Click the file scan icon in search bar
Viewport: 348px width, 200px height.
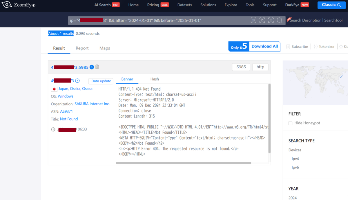tap(262, 20)
